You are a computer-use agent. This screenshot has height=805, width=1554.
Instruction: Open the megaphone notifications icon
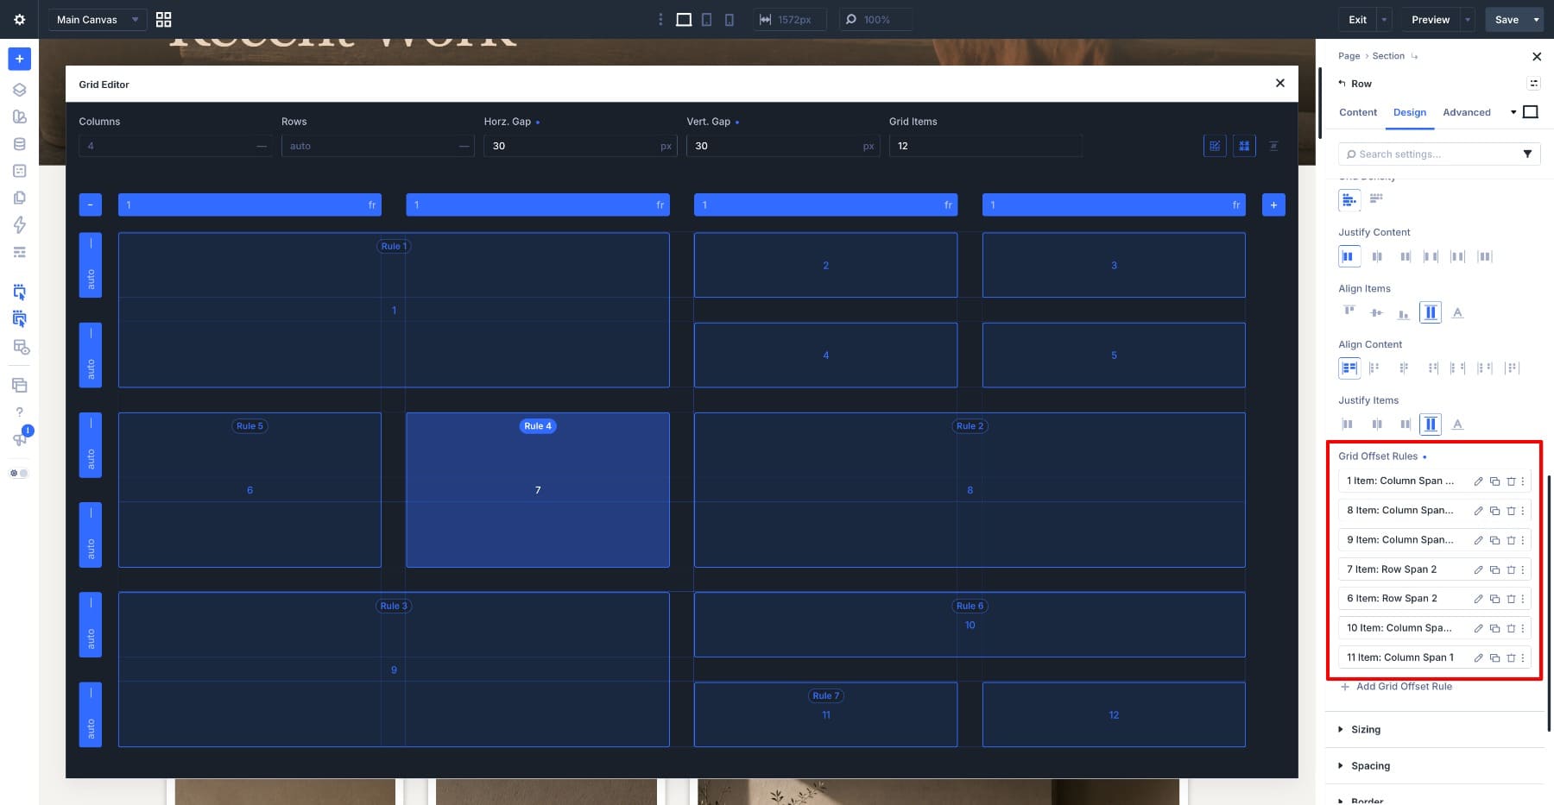[20, 438]
